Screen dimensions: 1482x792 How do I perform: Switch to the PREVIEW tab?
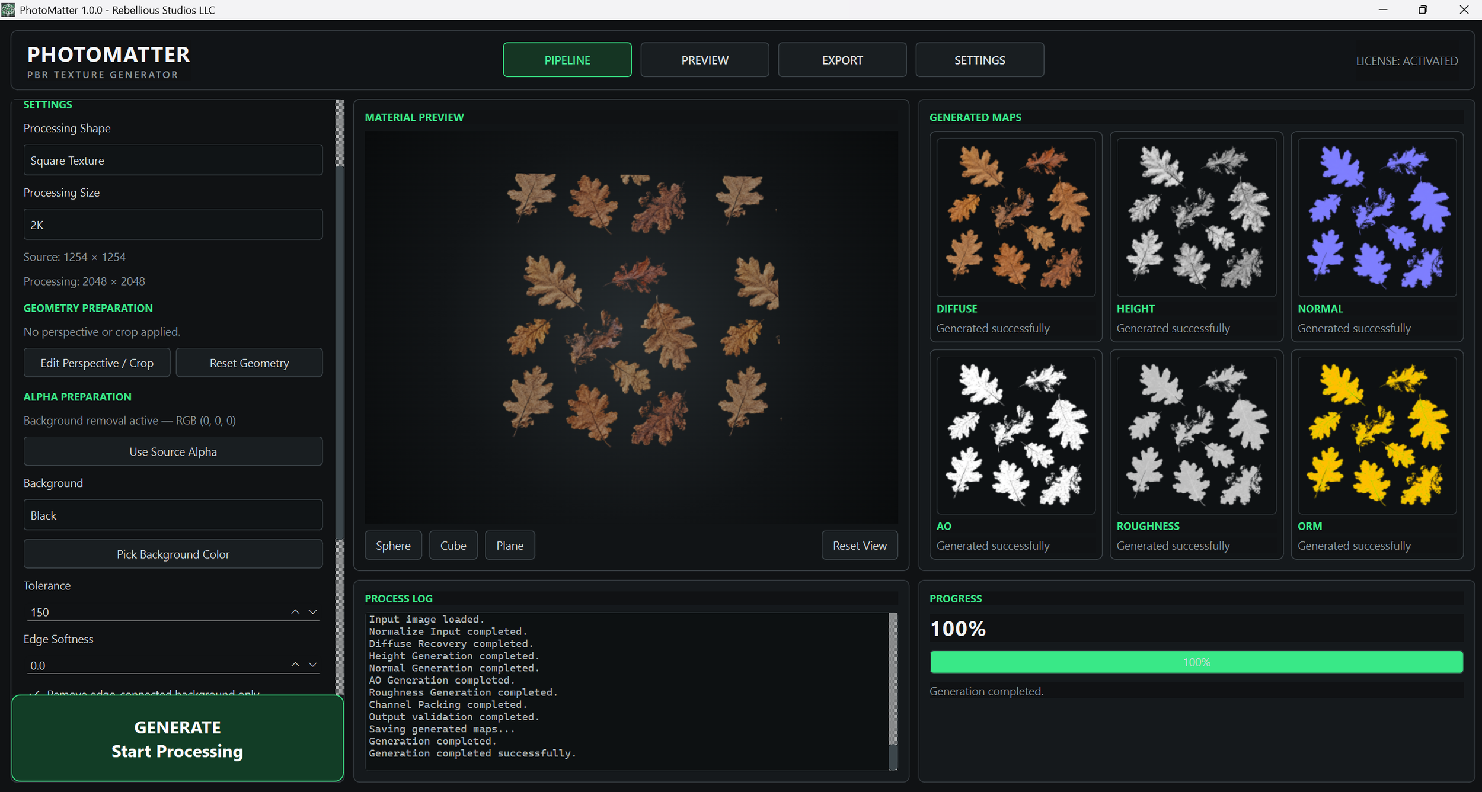pos(705,60)
